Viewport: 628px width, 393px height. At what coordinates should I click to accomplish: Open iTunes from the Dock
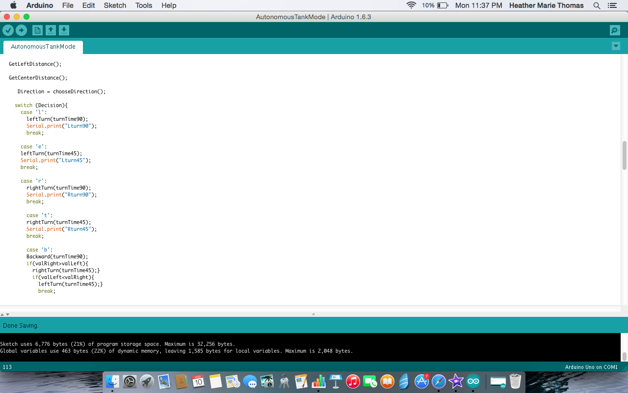353,381
